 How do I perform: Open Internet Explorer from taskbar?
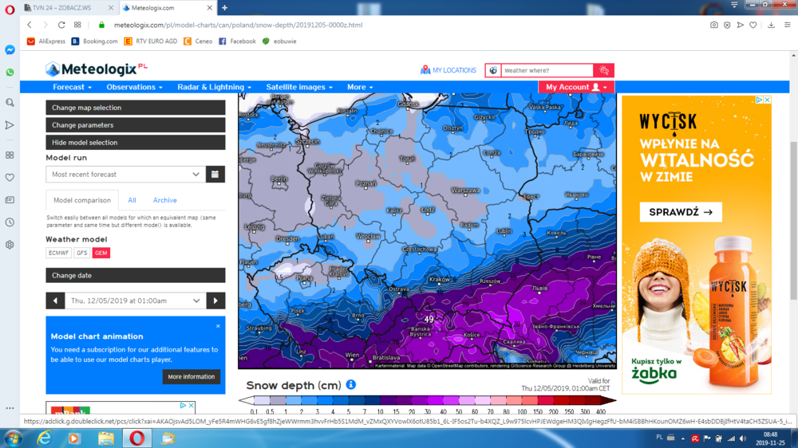pos(44,438)
